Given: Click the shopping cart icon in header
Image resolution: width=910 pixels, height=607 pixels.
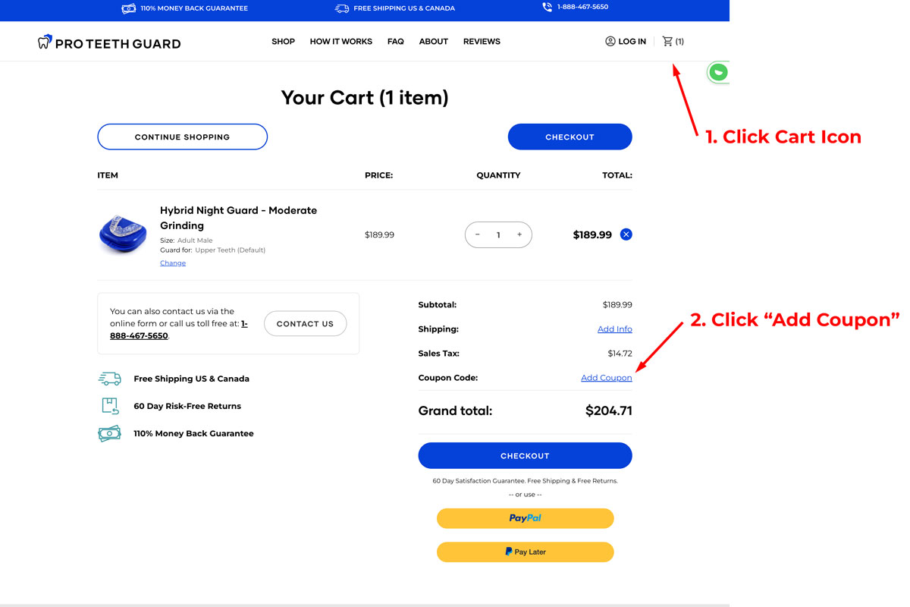Looking at the screenshot, I should tap(667, 42).
